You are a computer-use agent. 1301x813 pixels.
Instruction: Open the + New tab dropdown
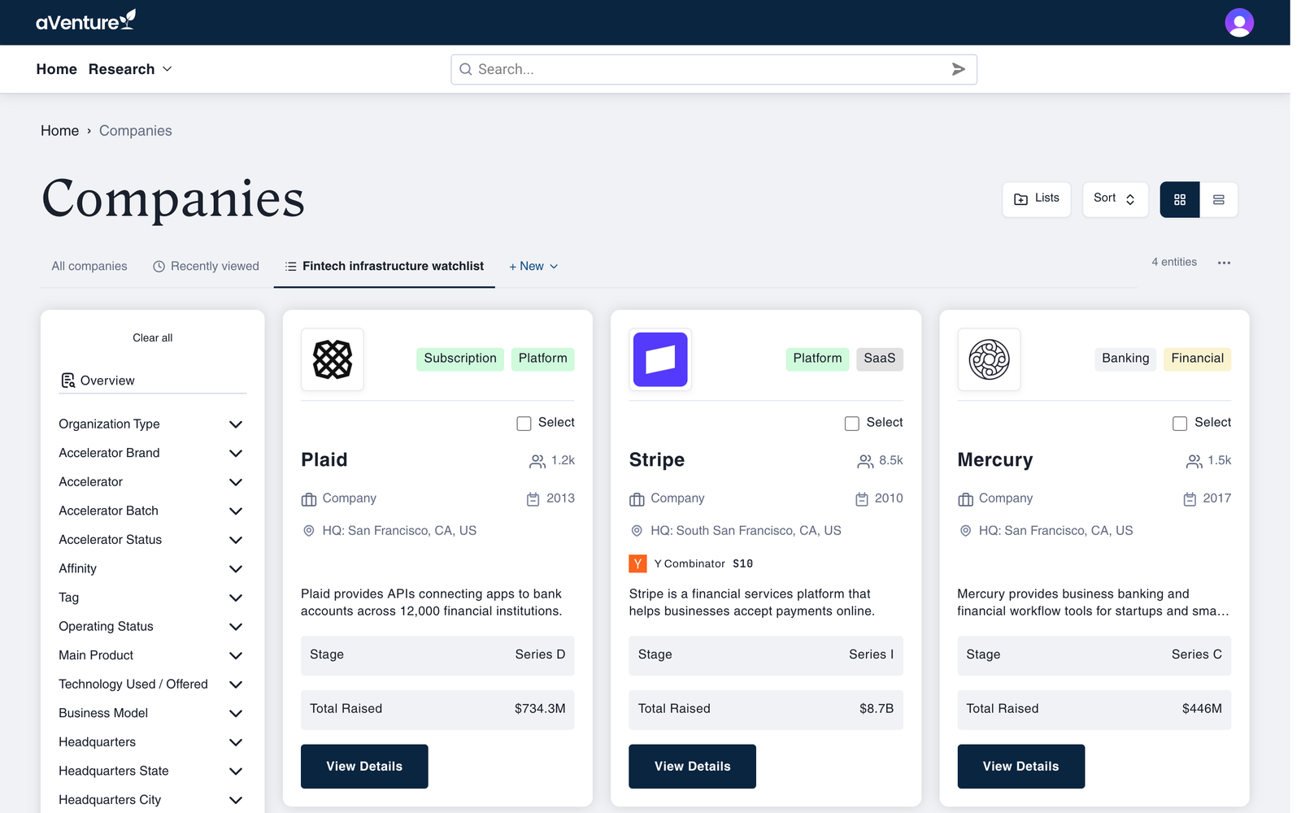pyautogui.click(x=533, y=266)
